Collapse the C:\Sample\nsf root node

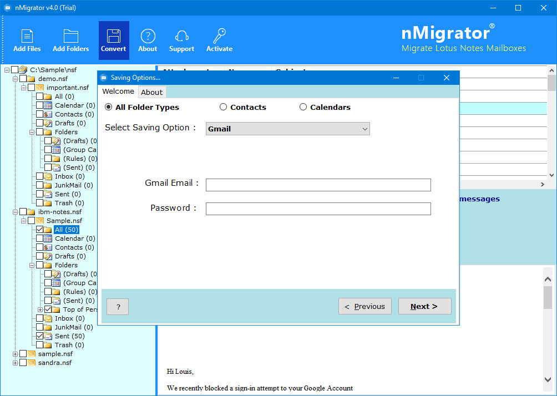pos(7,70)
